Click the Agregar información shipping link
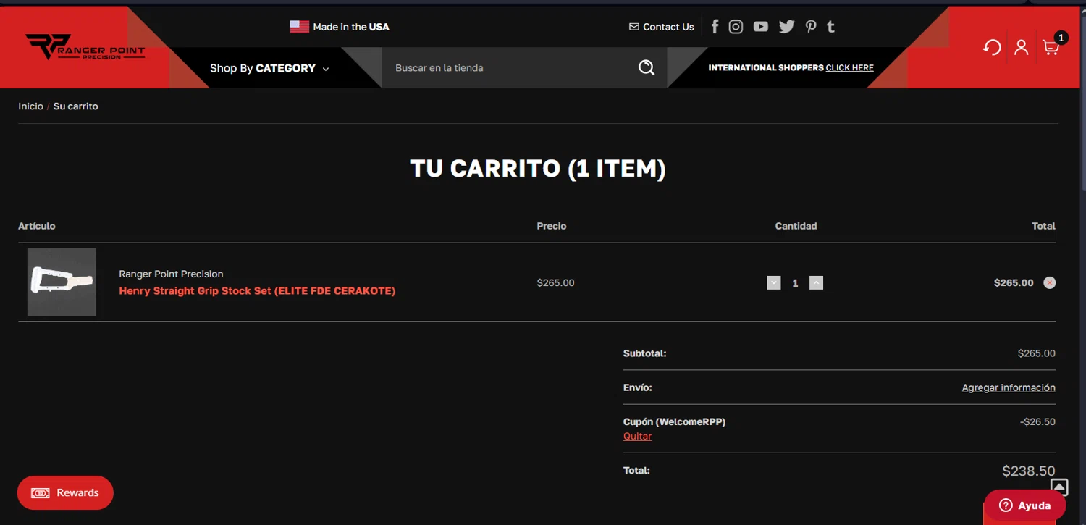The height and width of the screenshot is (525, 1086). [1009, 387]
